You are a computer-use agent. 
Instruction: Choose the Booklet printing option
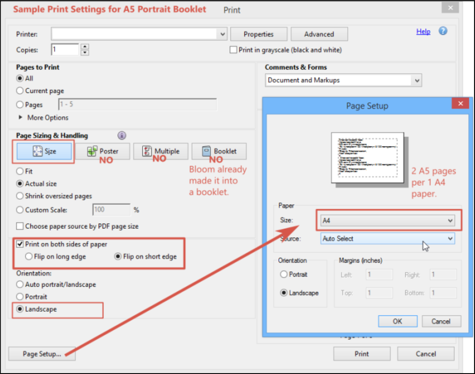point(219,151)
